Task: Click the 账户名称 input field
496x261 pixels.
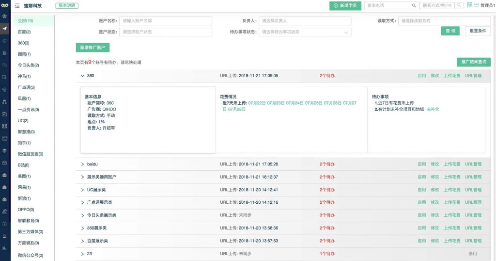Action: pos(166,21)
